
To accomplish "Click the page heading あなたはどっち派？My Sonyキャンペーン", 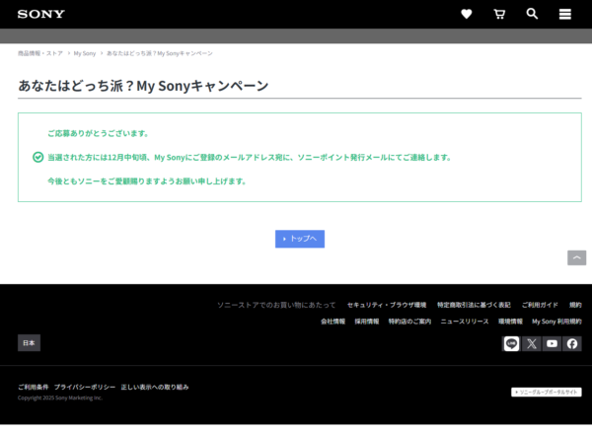I will [x=143, y=86].
